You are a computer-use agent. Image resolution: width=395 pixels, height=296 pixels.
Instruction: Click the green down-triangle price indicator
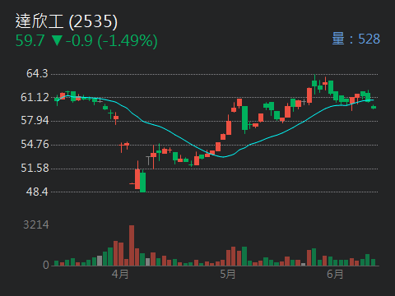57,40
